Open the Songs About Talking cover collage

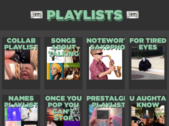coord(63,63)
